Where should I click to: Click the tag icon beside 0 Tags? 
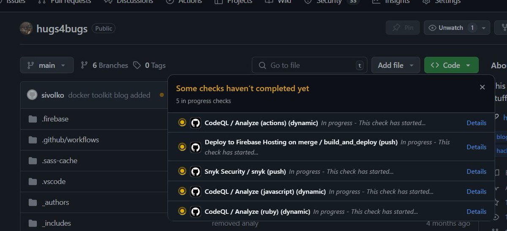[x=137, y=65]
